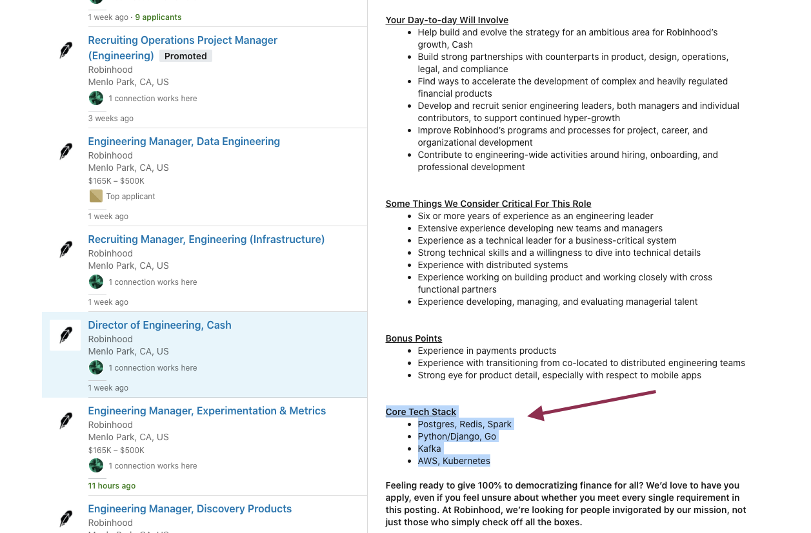The image size is (811, 533).
Task: Click Robinhood logo for Experimentation & Metrics job
Action: click(66, 421)
